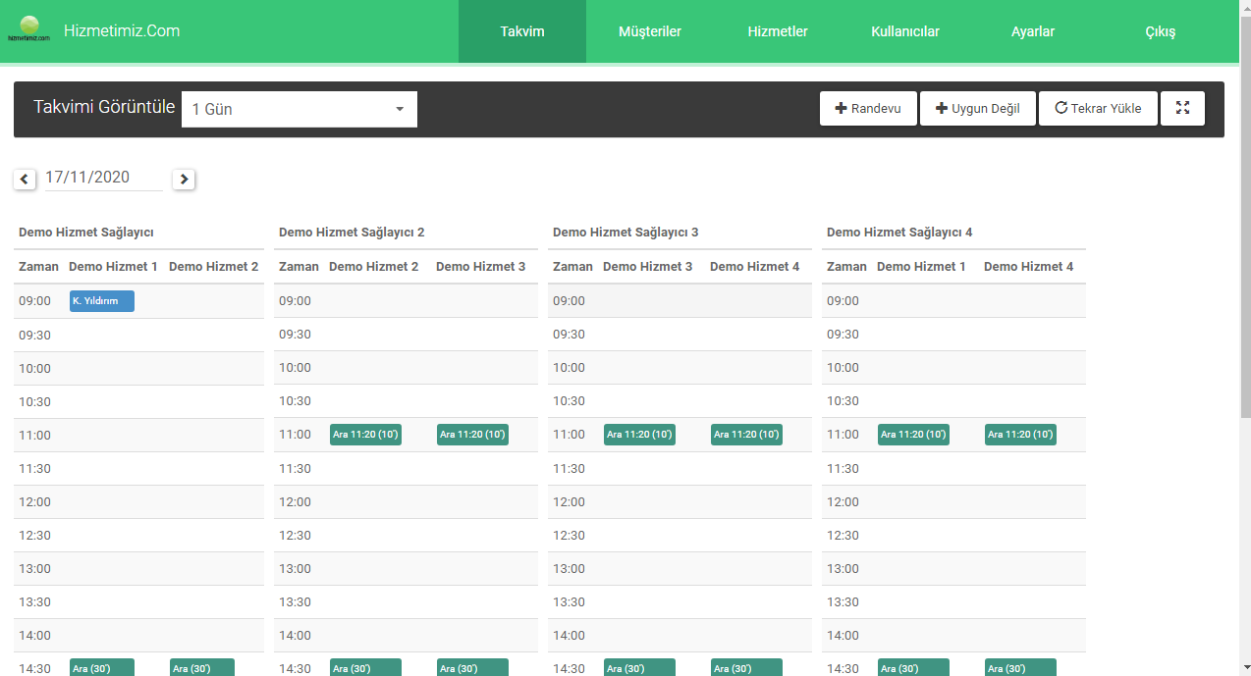Open Kullanıcılar section
The height and width of the screenshot is (676, 1251).
point(904,31)
